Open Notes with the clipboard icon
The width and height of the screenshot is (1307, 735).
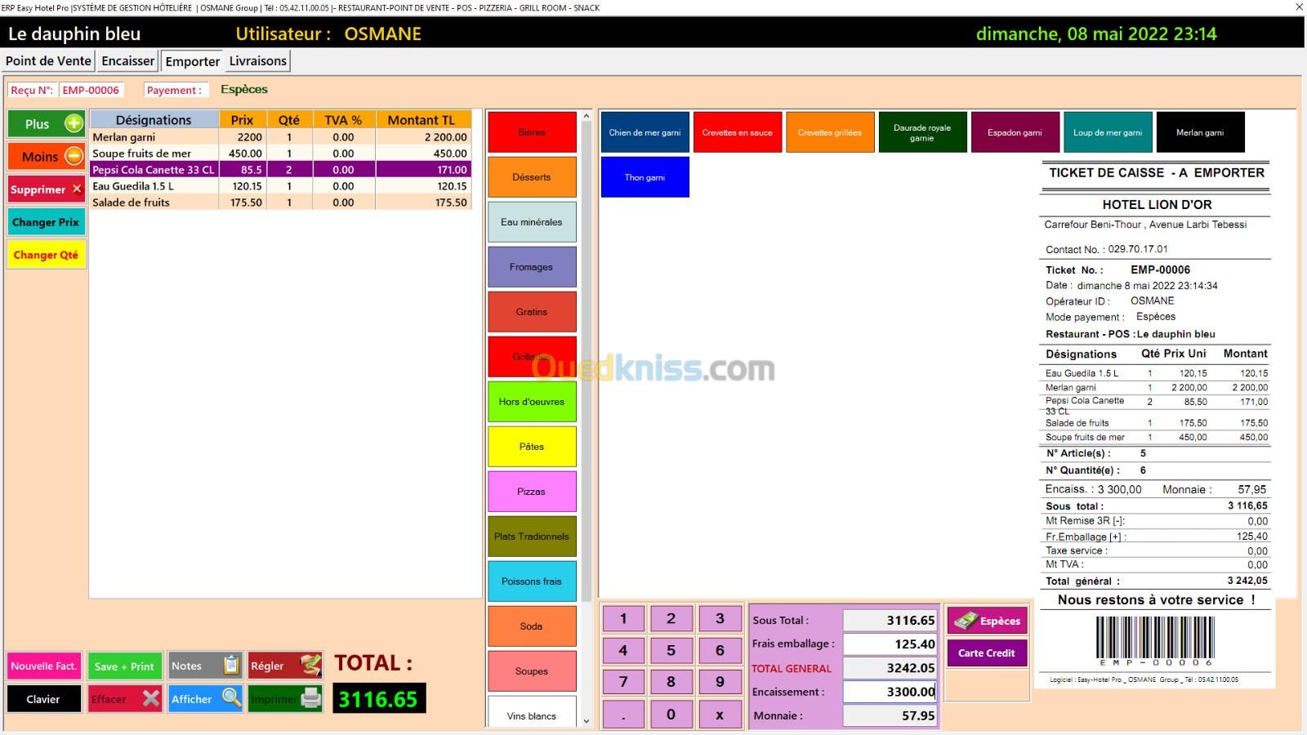205,666
